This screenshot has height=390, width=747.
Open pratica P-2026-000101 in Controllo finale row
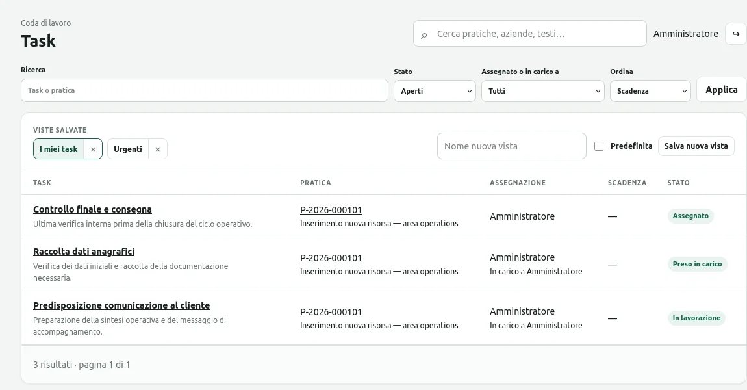pos(331,210)
